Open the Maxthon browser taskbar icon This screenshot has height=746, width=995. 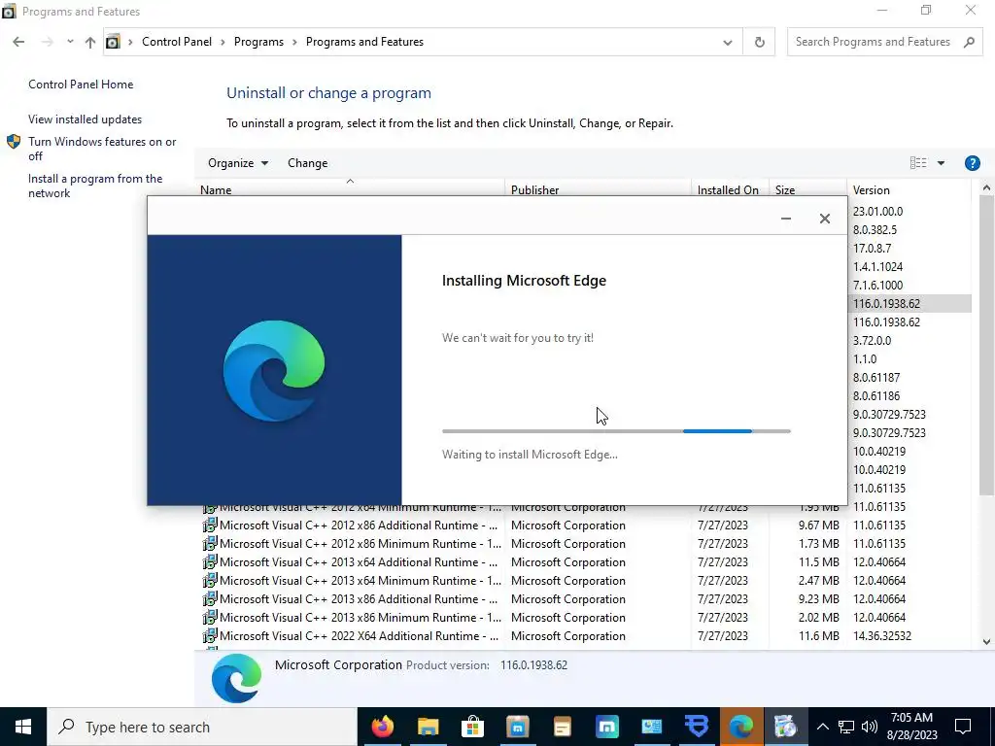pyautogui.click(x=606, y=727)
